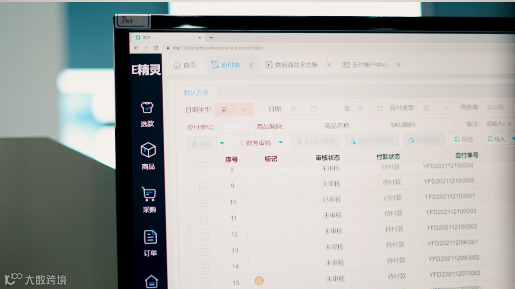515x289 pixels.
Task: Click 已审核 status in row 10
Action: (x=332, y=199)
